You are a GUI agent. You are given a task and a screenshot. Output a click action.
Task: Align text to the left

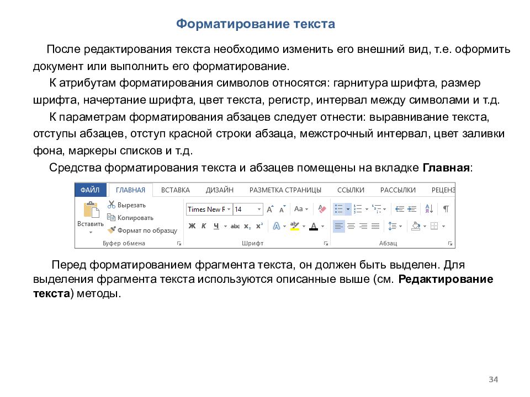tap(338, 226)
